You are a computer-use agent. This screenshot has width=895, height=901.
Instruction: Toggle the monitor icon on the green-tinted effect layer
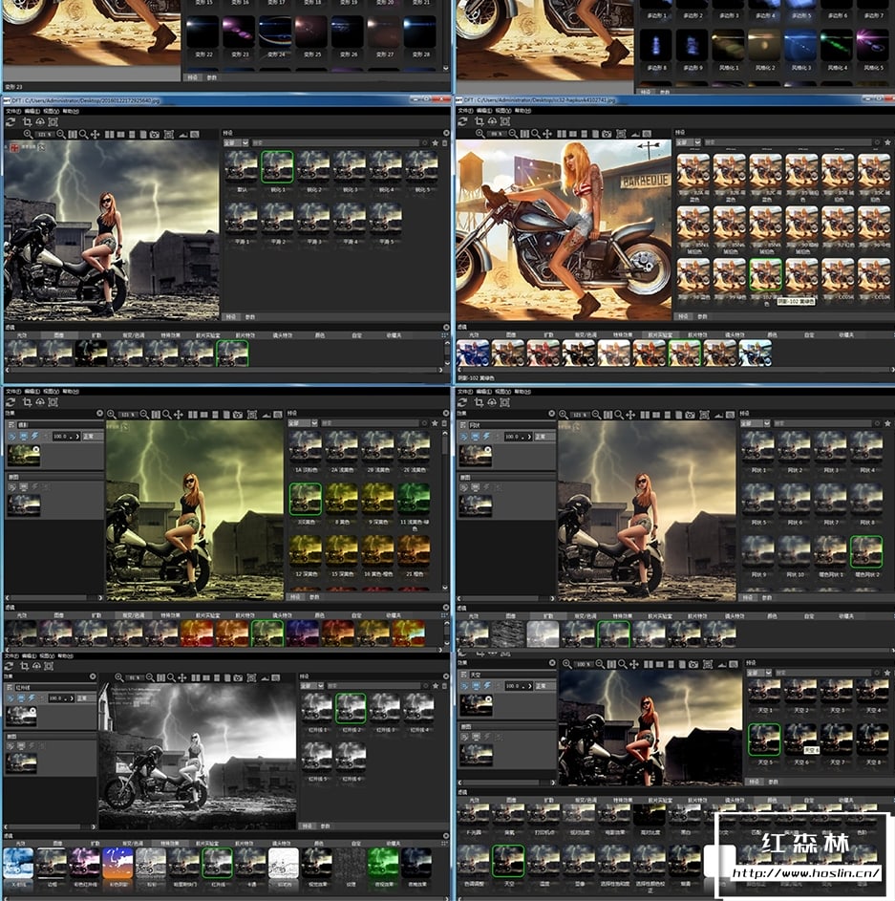tap(24, 437)
